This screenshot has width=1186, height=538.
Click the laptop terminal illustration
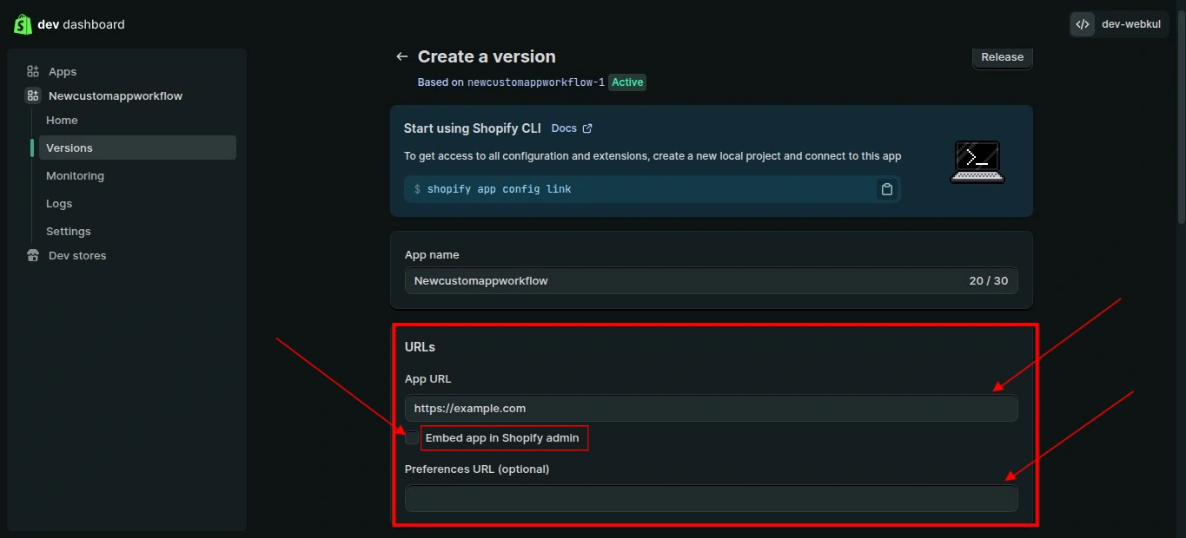coord(977,161)
